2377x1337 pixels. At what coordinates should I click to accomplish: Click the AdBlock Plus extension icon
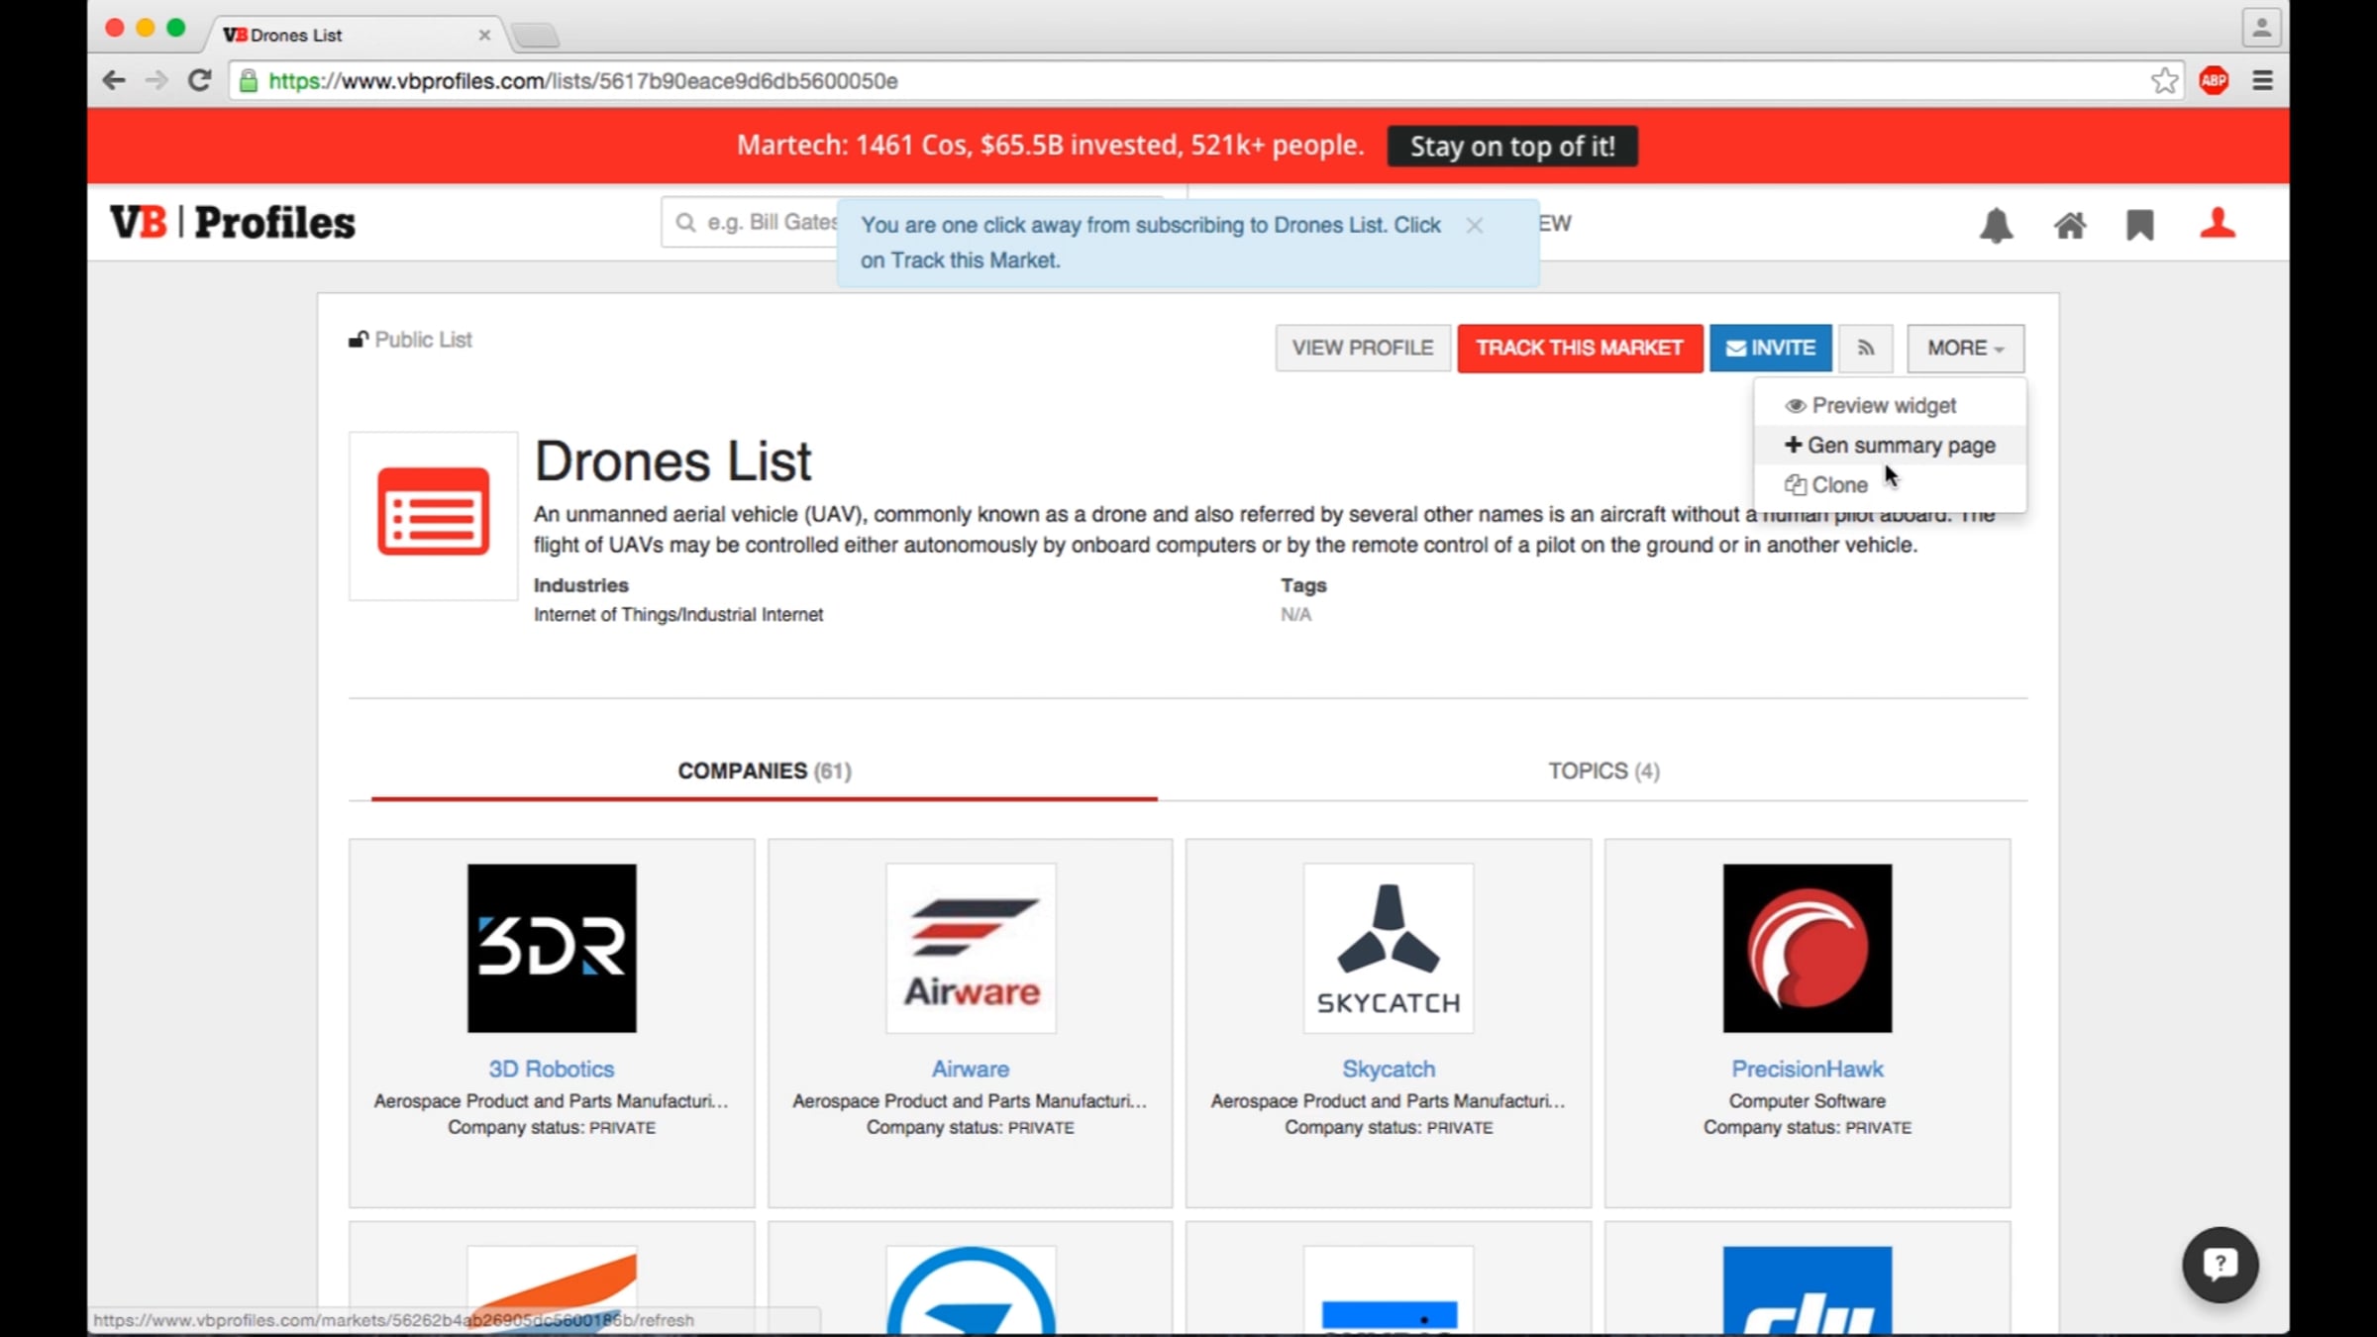[2214, 80]
